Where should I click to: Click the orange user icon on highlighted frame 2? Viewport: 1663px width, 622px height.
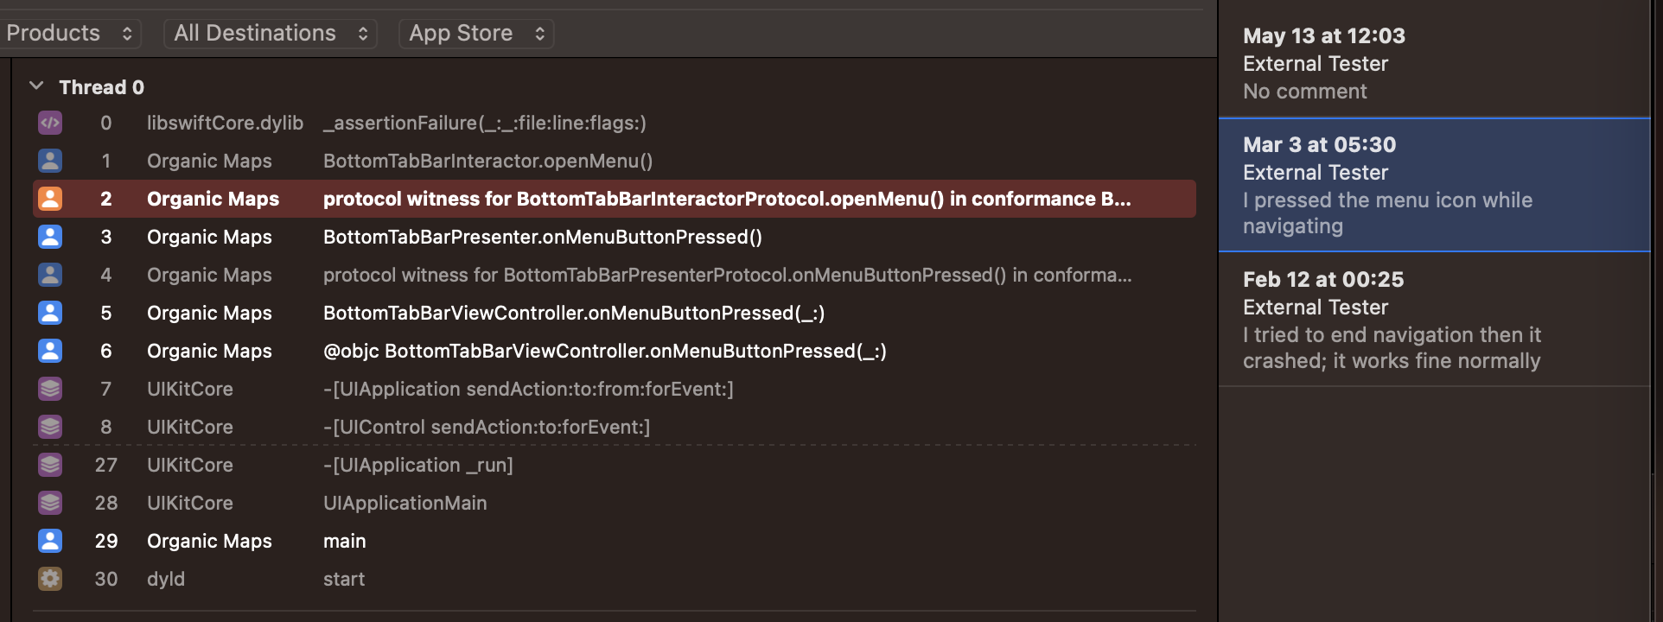[50, 199]
